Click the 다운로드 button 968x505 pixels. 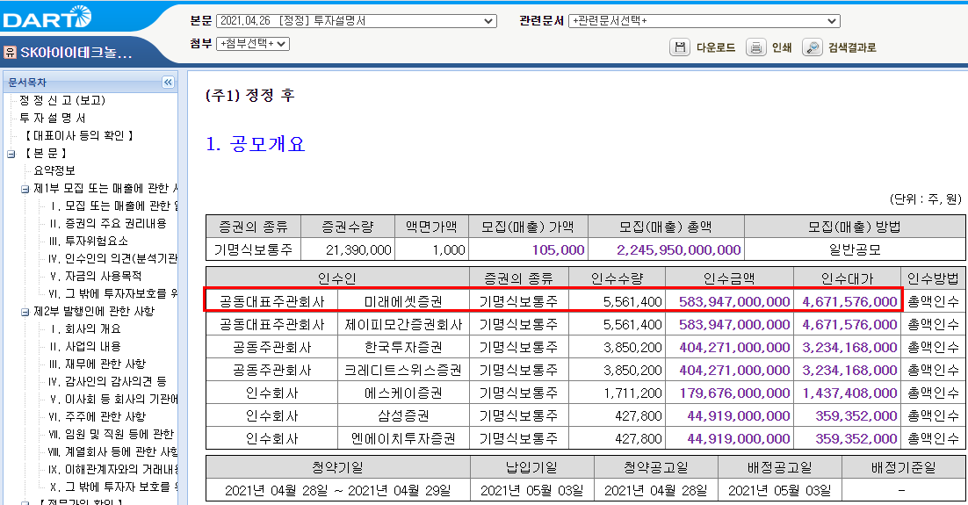[x=716, y=47]
